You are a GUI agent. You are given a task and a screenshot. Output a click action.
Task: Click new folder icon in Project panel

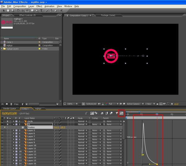pos(7,104)
